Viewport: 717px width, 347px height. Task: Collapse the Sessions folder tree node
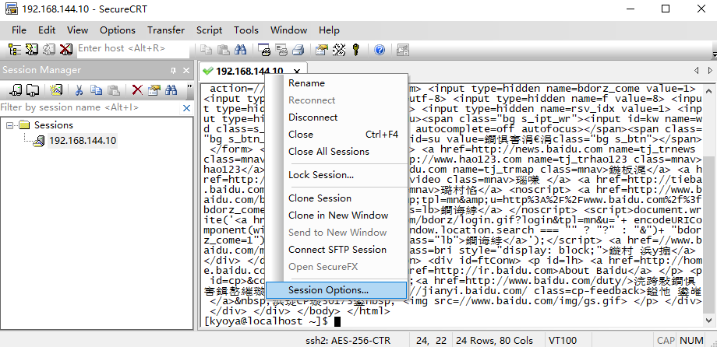click(x=9, y=125)
